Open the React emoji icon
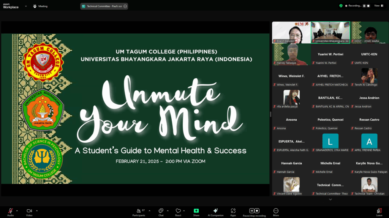This screenshot has height=218, width=389. coord(178,211)
